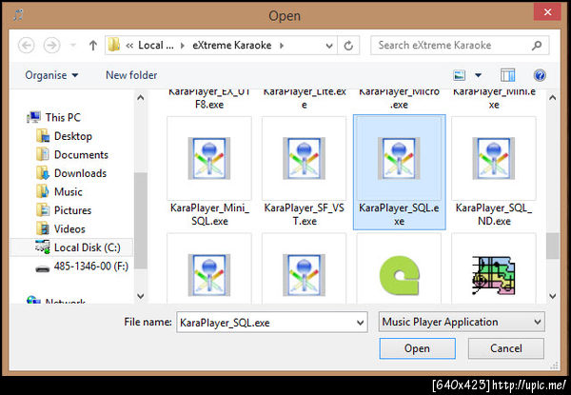The height and width of the screenshot is (395, 571).
Task: Open the Music Player Application file type dropdown
Action: click(462, 322)
